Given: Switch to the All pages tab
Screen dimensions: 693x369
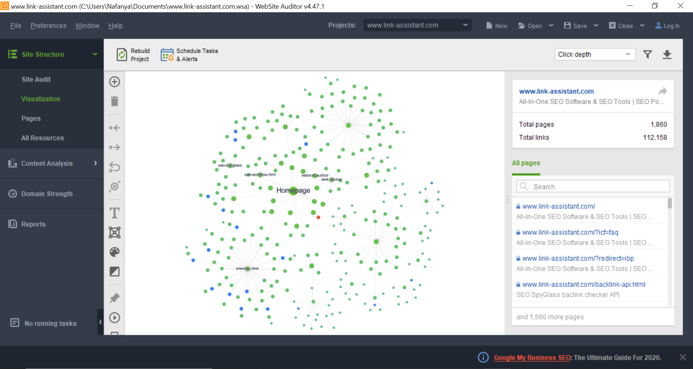Looking at the screenshot, I should point(526,163).
